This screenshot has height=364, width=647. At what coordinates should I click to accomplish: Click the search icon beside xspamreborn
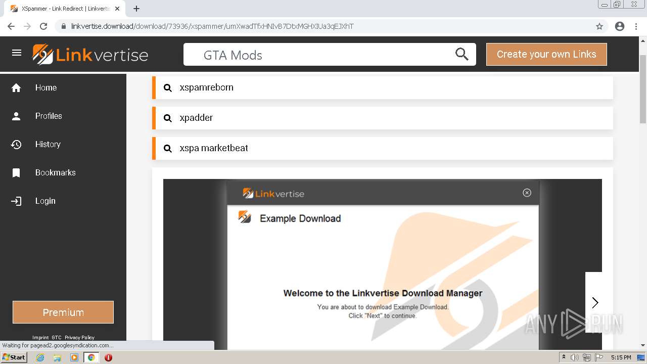[168, 88]
